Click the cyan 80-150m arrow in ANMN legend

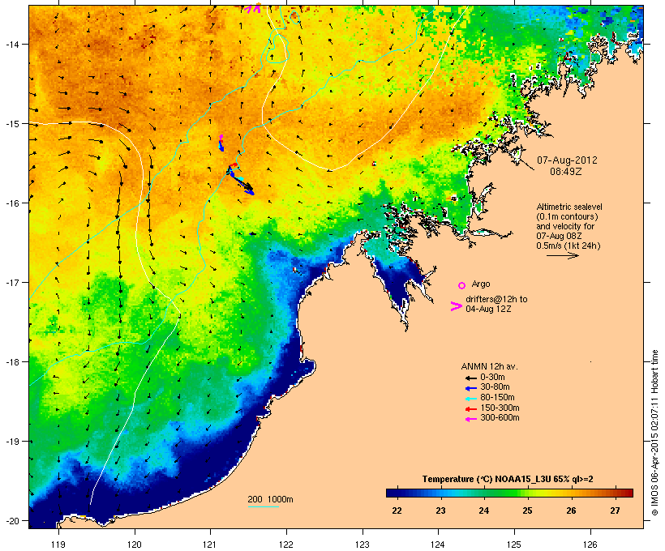[x=470, y=399]
